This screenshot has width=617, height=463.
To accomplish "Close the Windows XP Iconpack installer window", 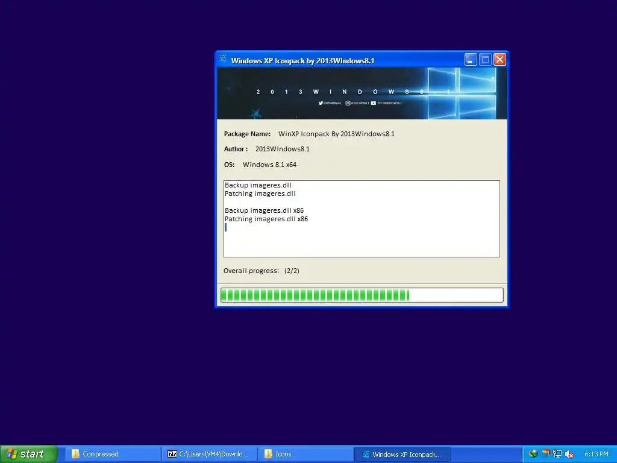I will (500, 60).
